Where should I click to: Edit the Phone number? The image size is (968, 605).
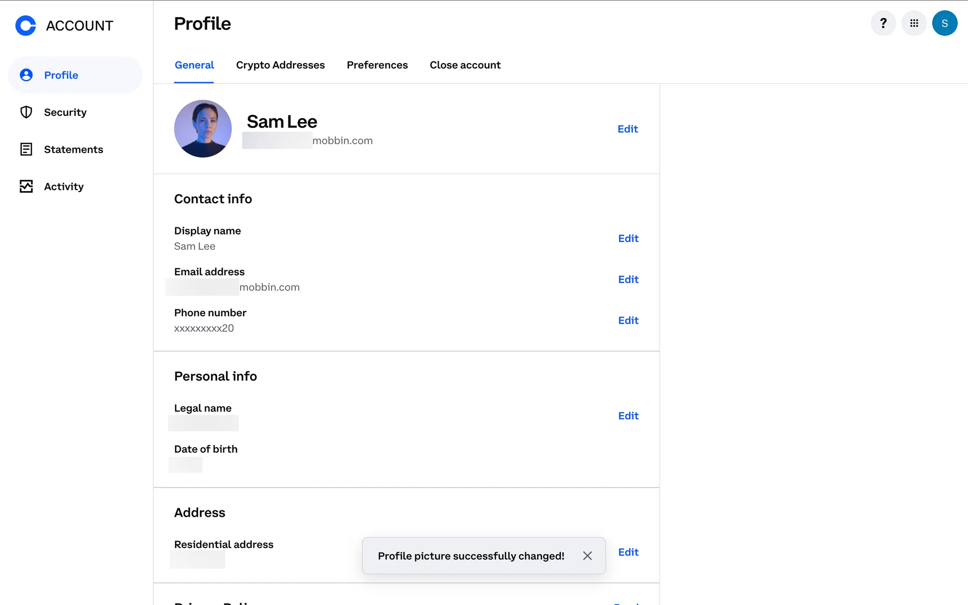point(628,320)
